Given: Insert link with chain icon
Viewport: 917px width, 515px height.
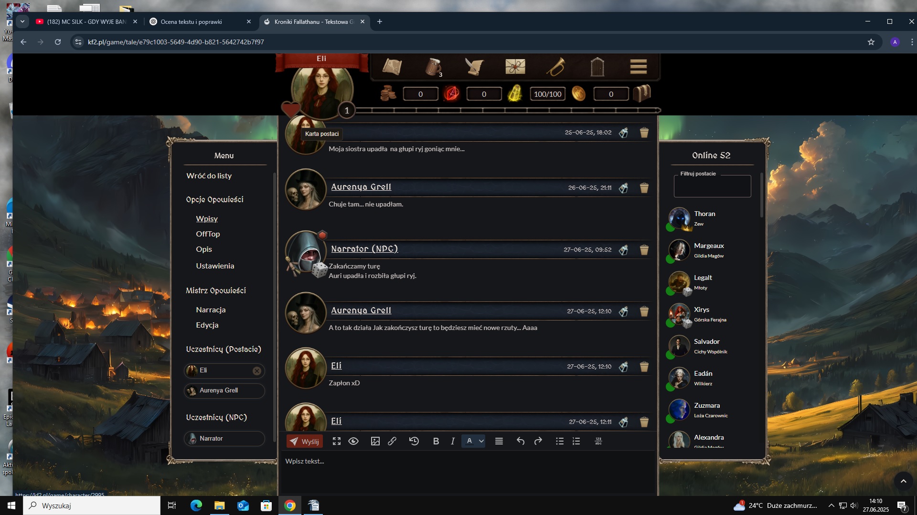Looking at the screenshot, I should pyautogui.click(x=392, y=442).
